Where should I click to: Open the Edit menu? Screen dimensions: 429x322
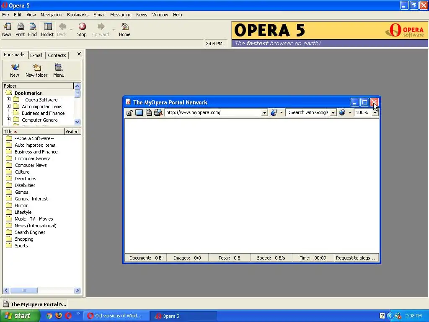18,15
